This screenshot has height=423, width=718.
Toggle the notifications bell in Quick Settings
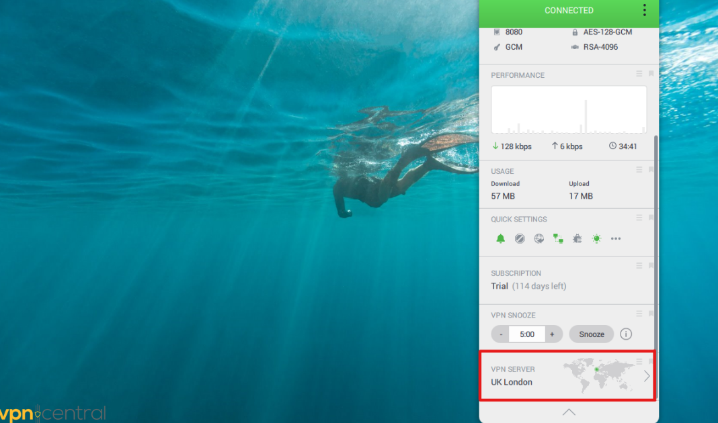tap(500, 238)
